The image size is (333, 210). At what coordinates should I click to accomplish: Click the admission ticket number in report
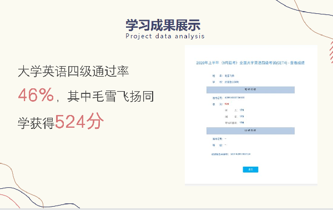point(234,98)
